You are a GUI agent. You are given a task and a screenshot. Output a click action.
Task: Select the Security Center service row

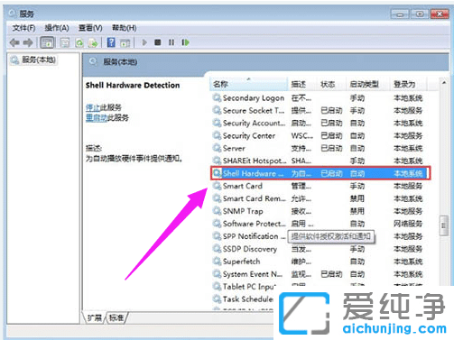(x=320, y=135)
